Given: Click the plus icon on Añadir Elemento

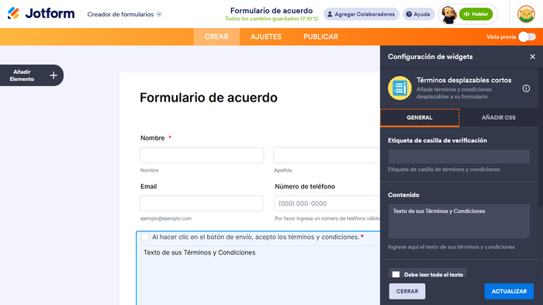Looking at the screenshot, I should coord(54,75).
